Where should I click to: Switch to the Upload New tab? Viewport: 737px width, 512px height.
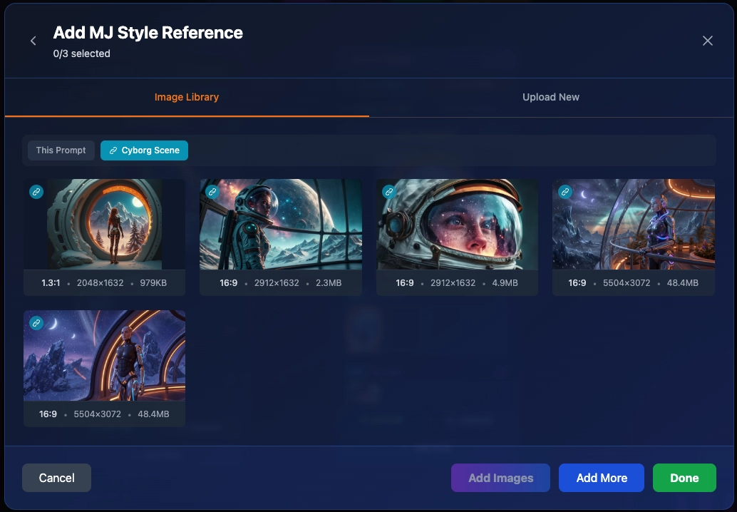point(550,97)
